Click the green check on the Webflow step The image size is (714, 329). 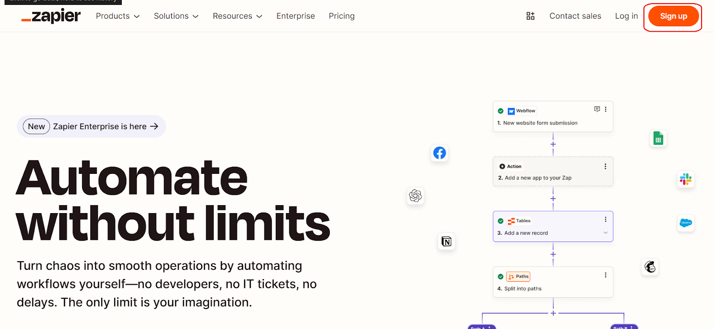(501, 111)
